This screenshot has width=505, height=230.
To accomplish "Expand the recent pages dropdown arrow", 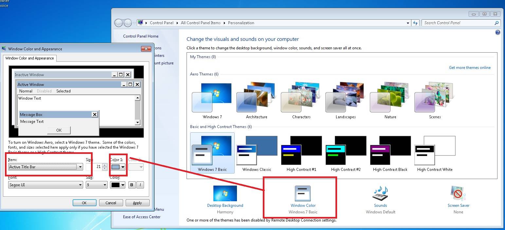I will tap(134, 23).
